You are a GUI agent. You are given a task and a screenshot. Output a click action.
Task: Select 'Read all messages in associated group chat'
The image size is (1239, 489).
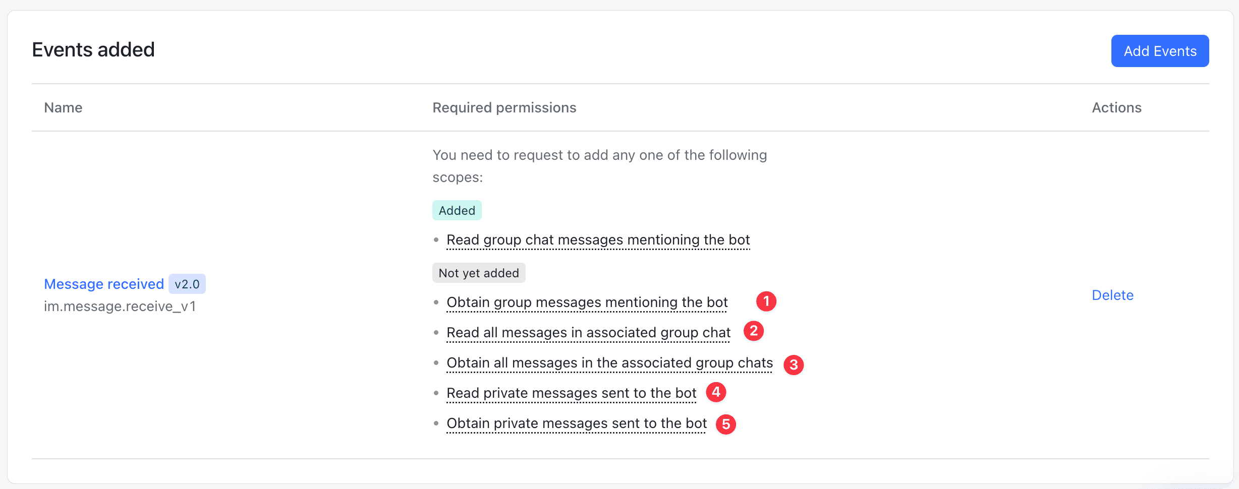[588, 333]
